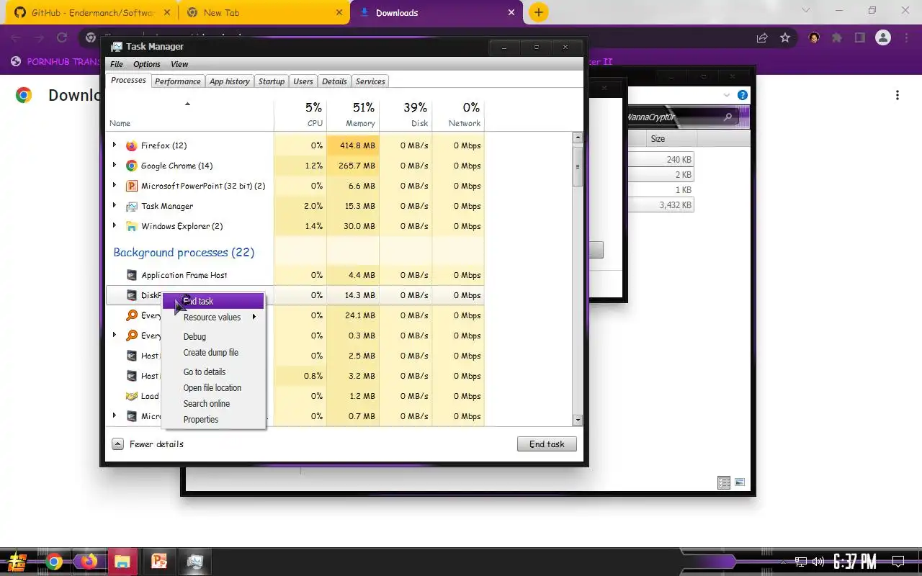Choose Debug in the context menu
This screenshot has width=922, height=576.
click(213, 337)
